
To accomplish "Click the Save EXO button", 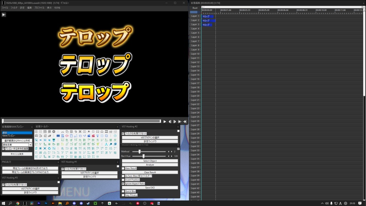I will pyautogui.click(x=150, y=187).
